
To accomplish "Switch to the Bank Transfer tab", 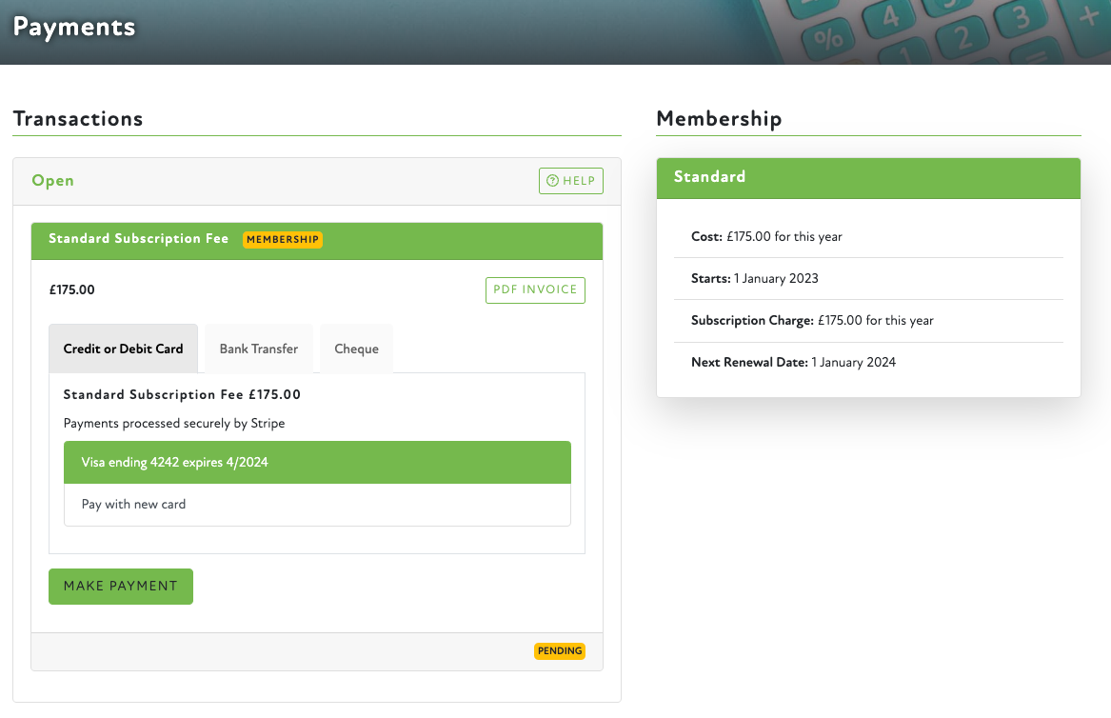I will pos(259,349).
